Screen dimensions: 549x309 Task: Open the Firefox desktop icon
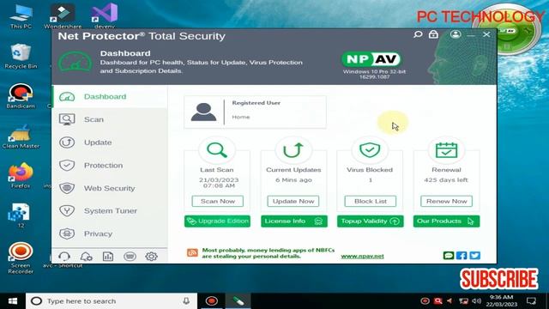coord(21,176)
